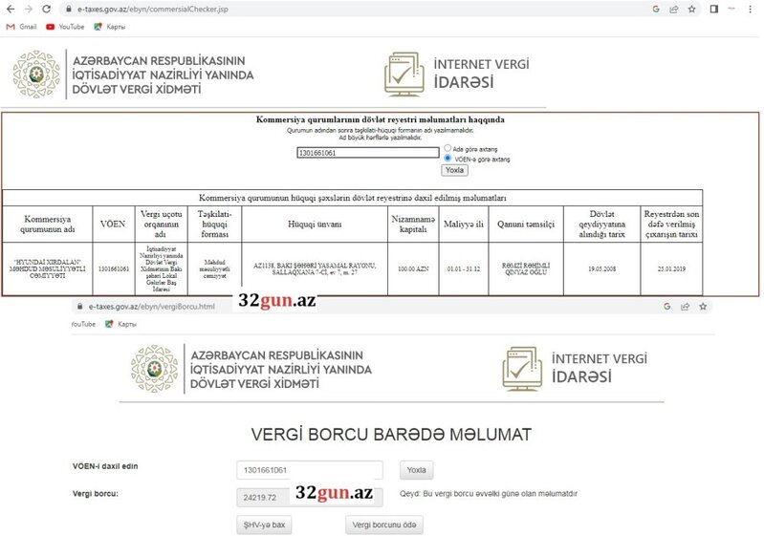Toggle the browser side panel icon
Viewport: 764px width, 536px height.
click(x=714, y=9)
